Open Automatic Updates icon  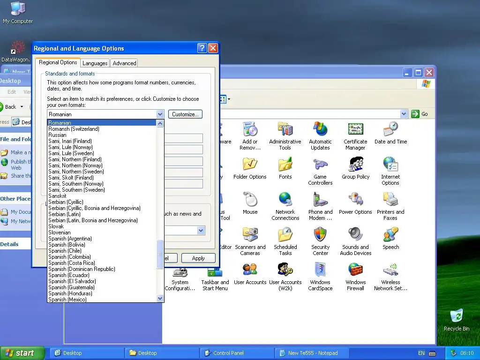(x=320, y=136)
